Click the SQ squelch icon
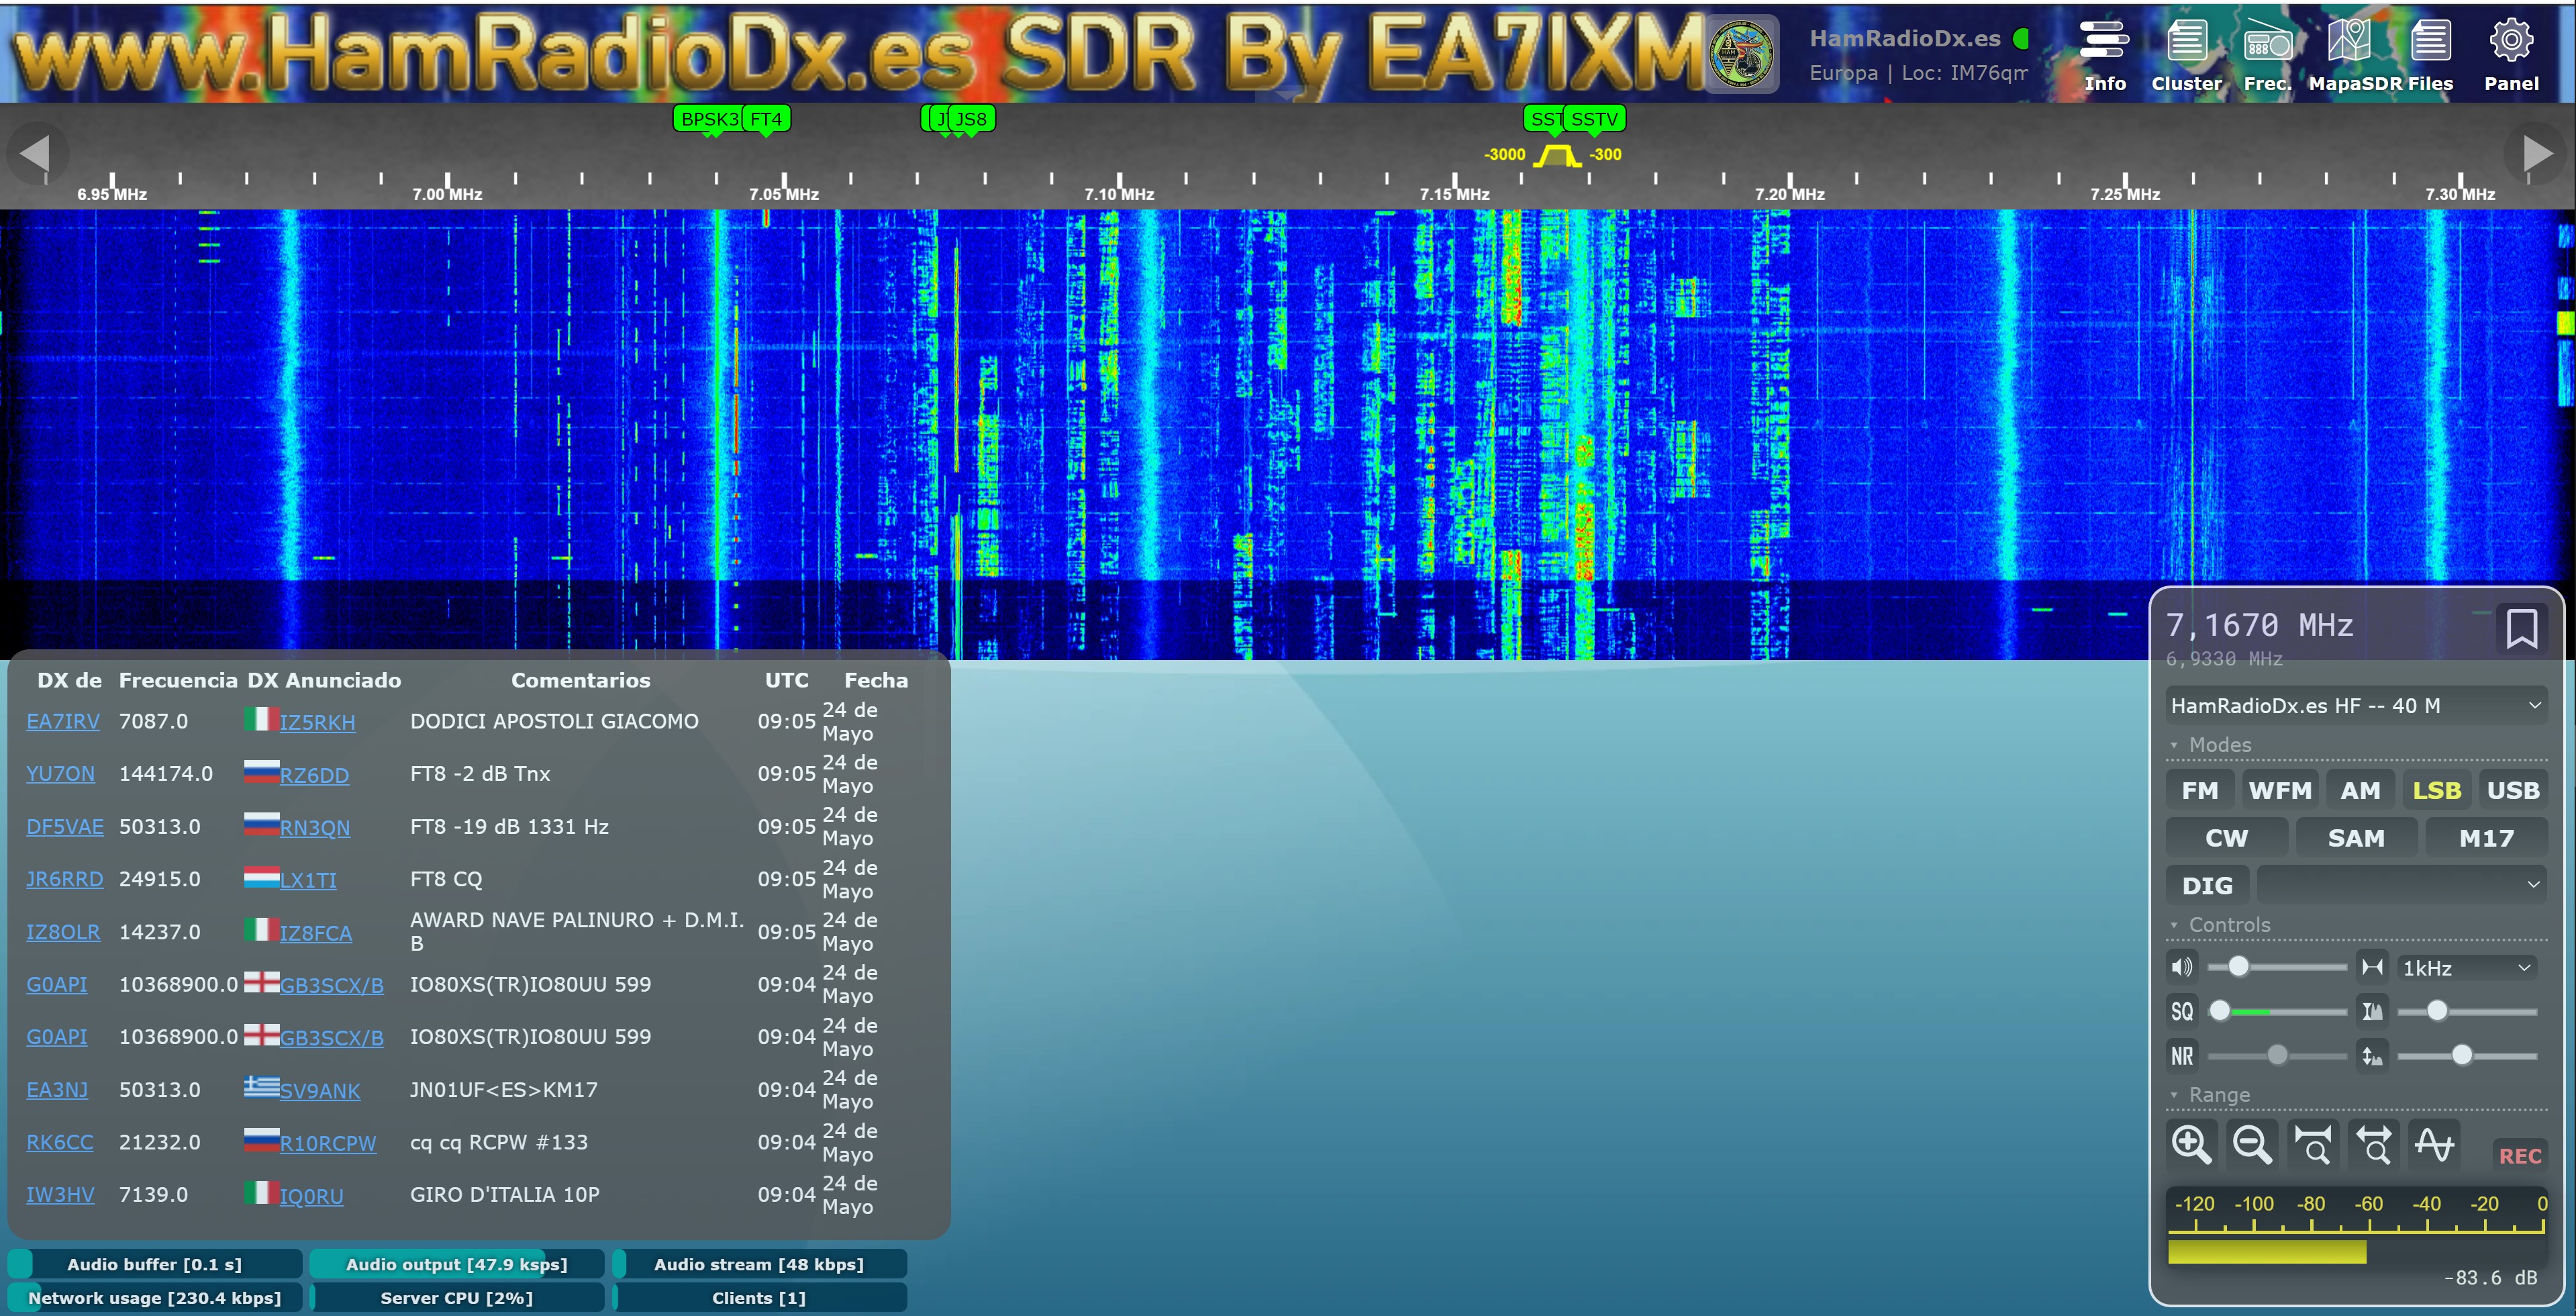 tap(2182, 1011)
